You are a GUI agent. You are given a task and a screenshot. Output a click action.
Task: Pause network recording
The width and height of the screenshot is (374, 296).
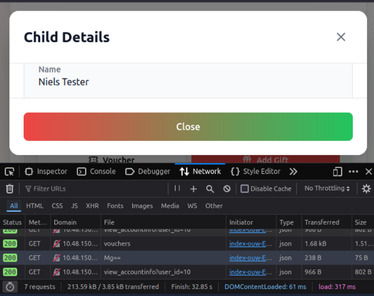[x=177, y=189]
